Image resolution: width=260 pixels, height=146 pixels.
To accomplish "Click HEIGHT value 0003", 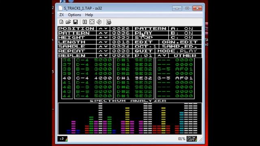I will [x=121, y=37].
